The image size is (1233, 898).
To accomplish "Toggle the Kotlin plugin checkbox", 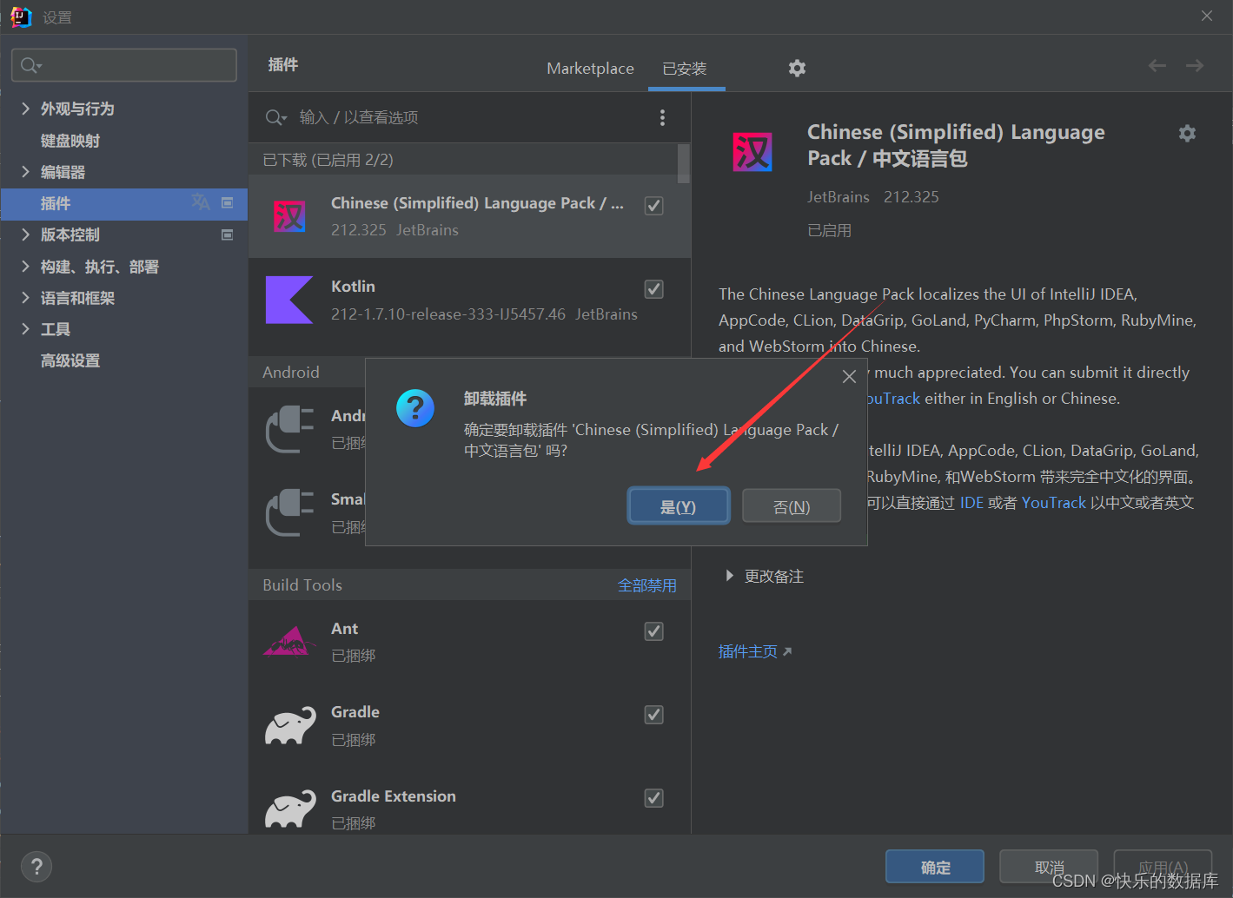I will pos(654,289).
